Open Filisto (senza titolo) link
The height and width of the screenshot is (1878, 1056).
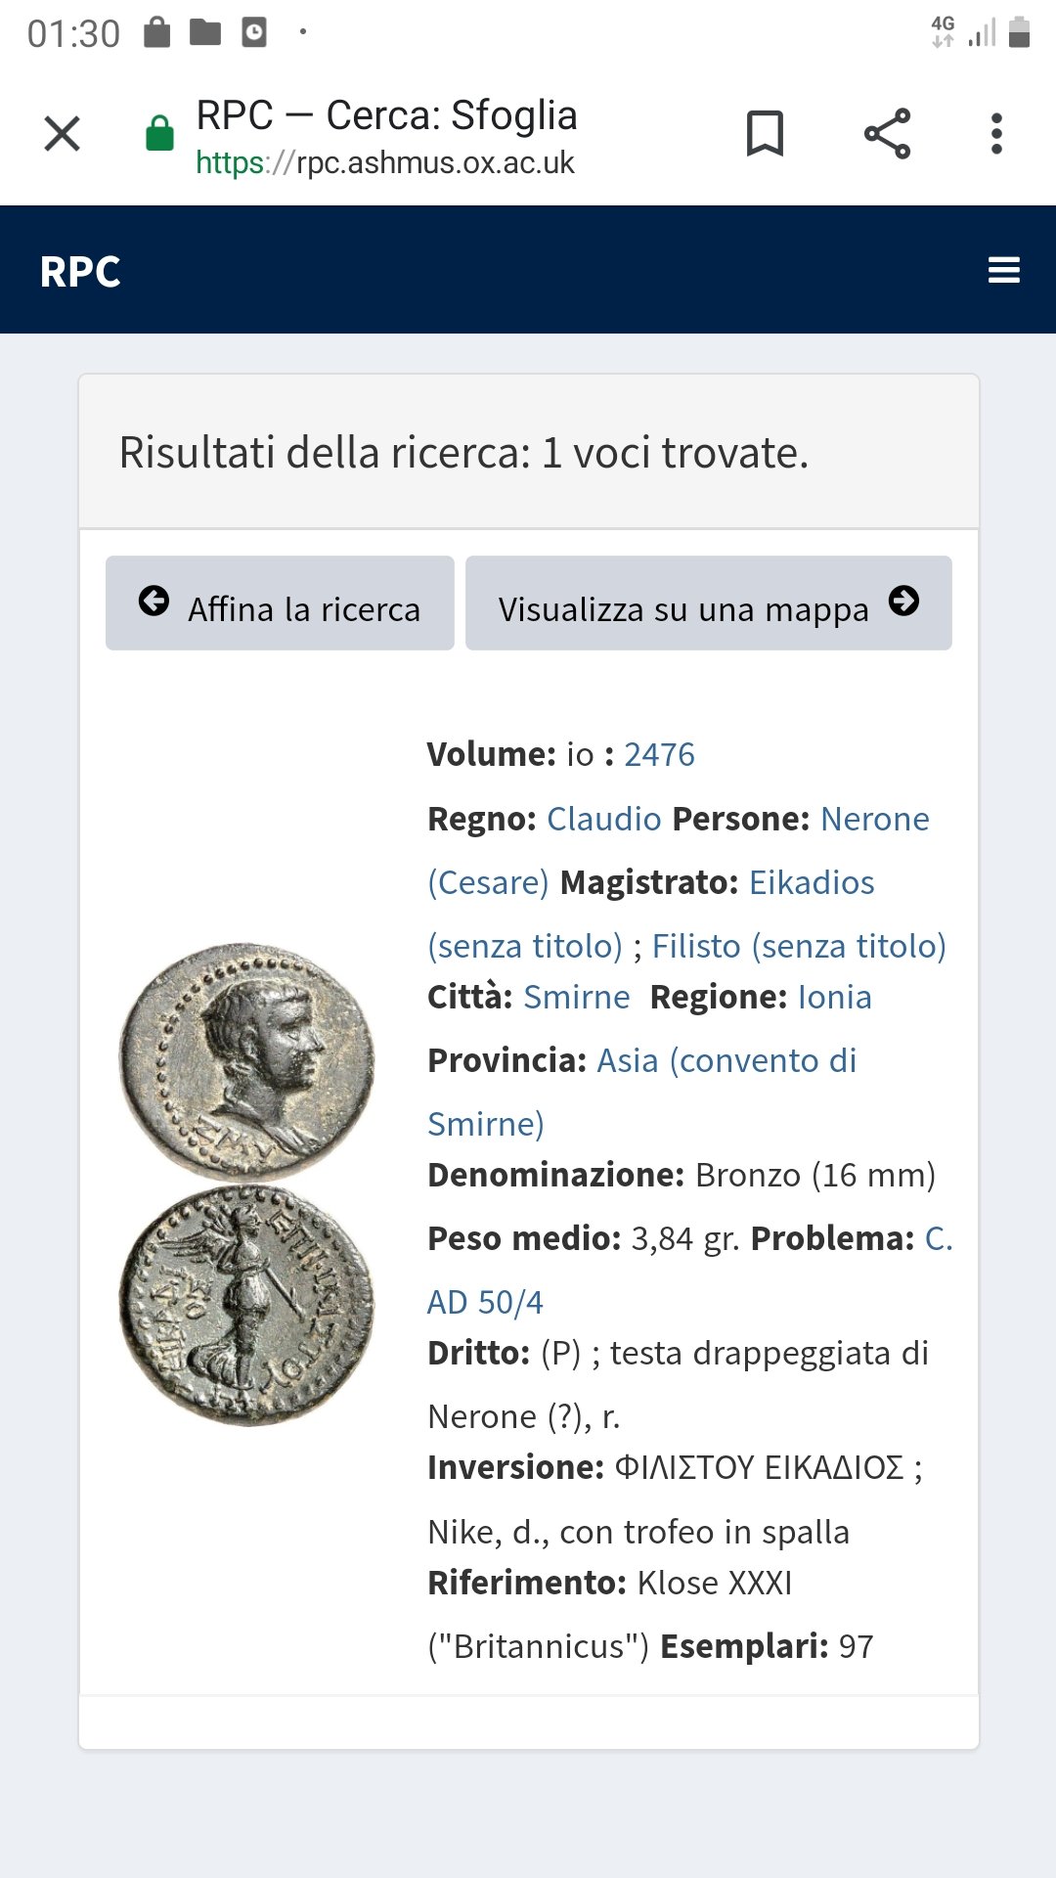pos(799,947)
